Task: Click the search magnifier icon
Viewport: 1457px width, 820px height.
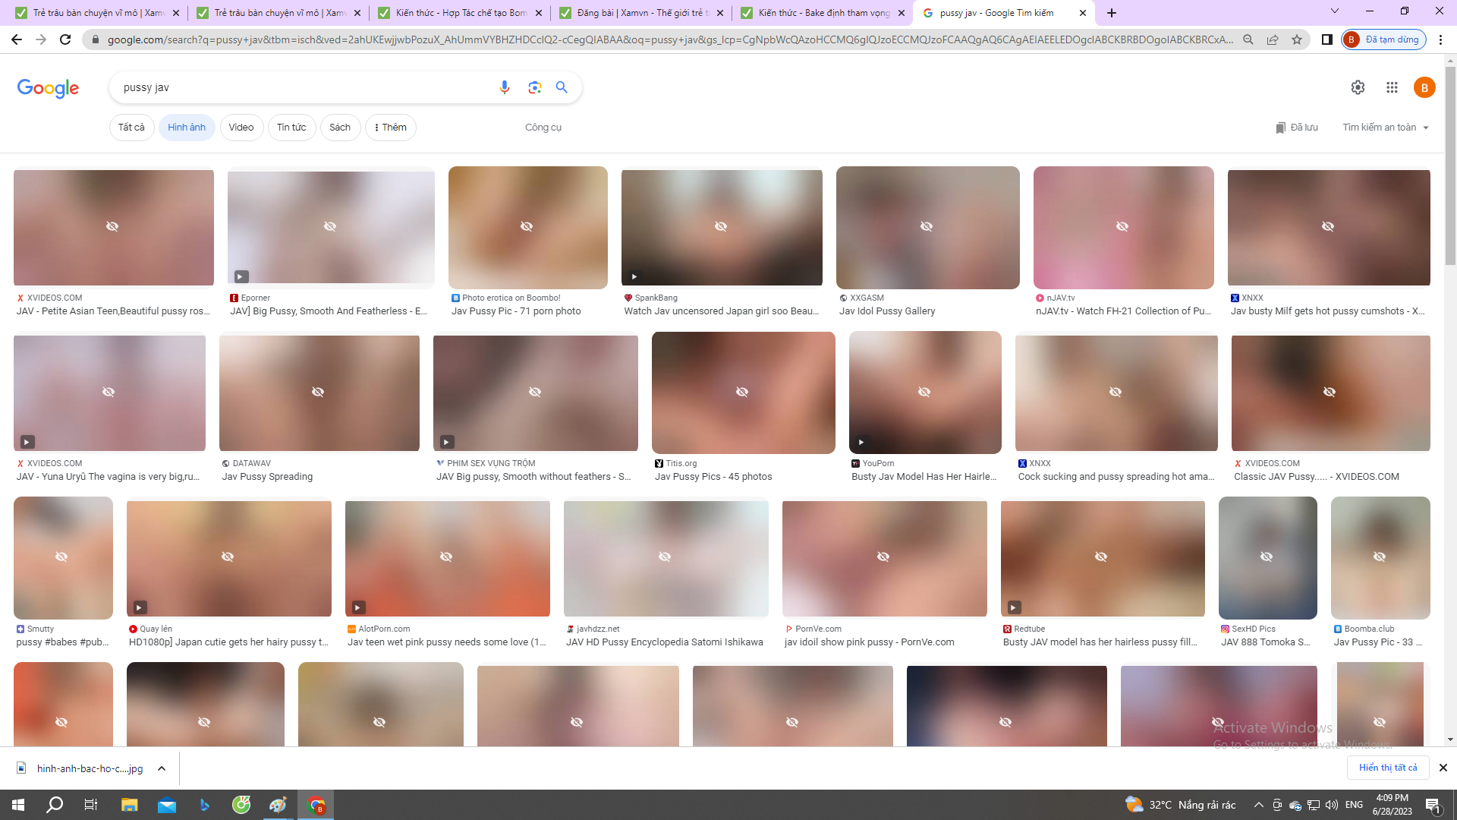Action: [562, 87]
